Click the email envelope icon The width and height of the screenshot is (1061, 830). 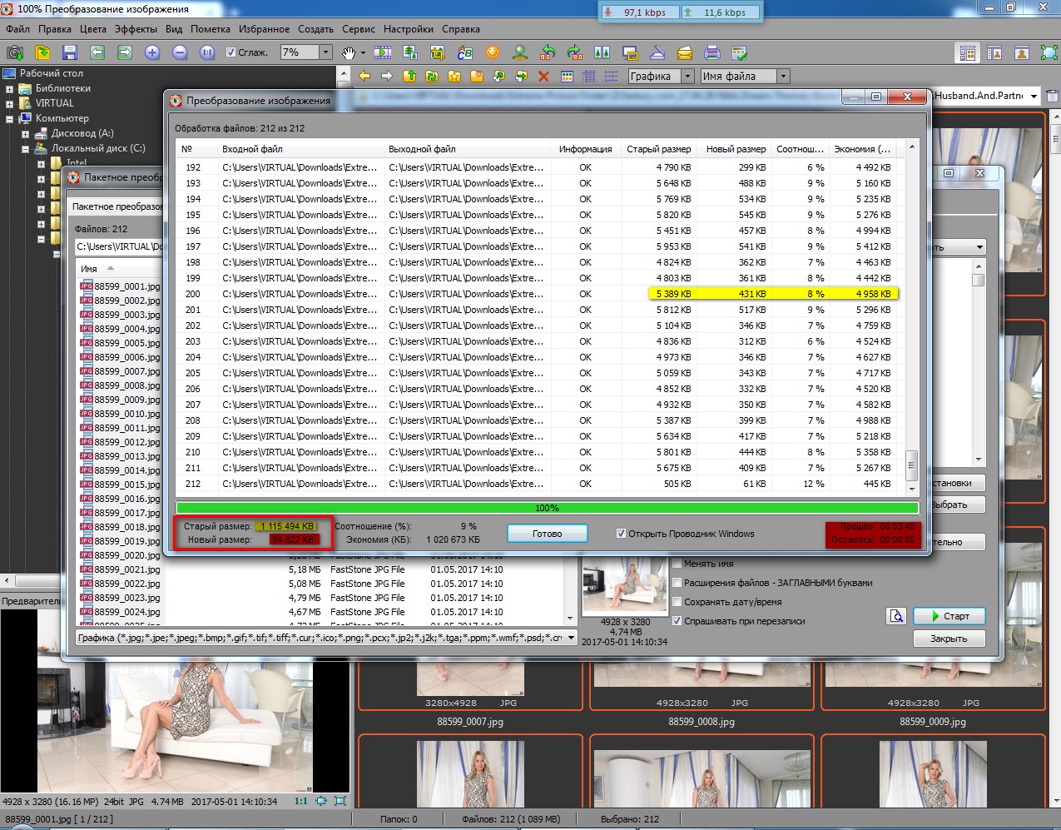pos(684,52)
